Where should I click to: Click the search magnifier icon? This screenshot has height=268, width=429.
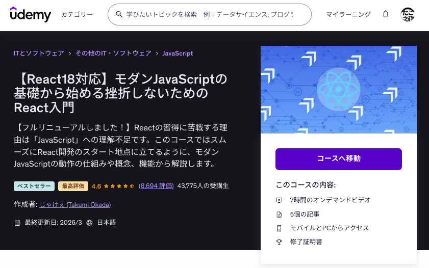pos(119,14)
